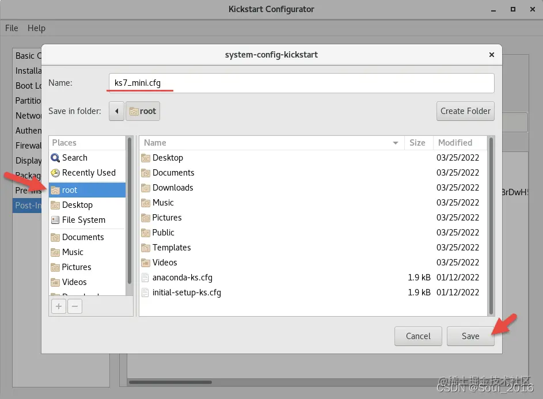The width and height of the screenshot is (543, 399).
Task: Click the remove bookmark minus icon
Action: 75,306
